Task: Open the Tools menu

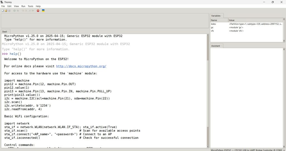Action: tap(30, 6)
